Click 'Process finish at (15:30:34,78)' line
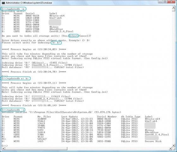 pos(34,72)
